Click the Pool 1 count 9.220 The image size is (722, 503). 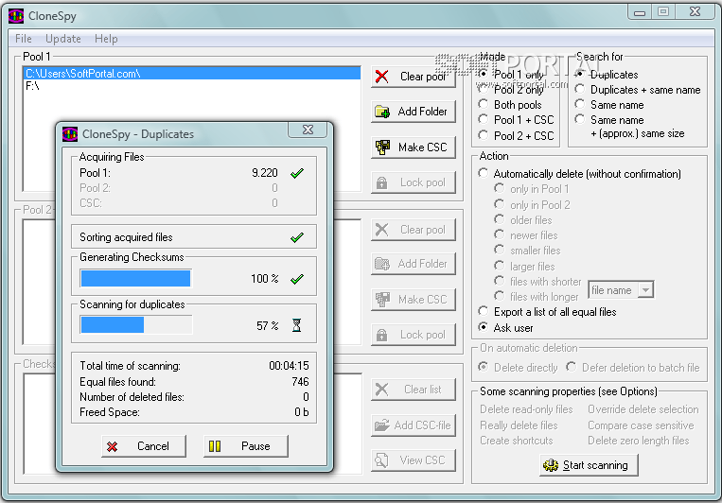[265, 173]
